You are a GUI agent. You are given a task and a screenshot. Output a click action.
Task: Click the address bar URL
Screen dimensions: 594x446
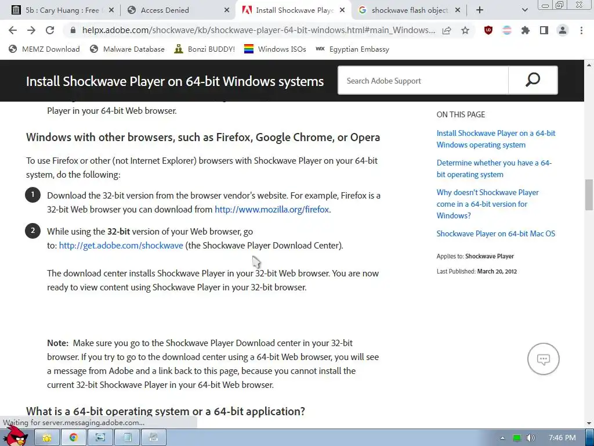(258, 30)
